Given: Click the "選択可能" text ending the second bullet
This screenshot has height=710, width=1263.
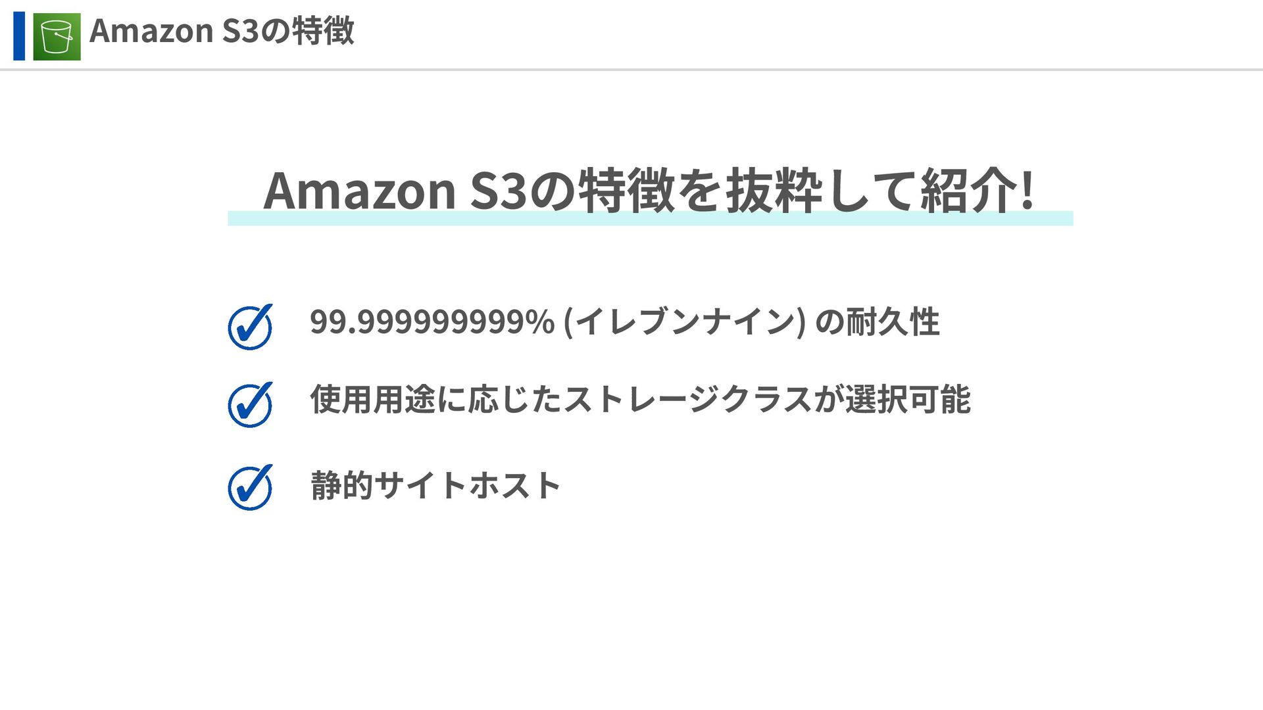Looking at the screenshot, I should coord(908,400).
